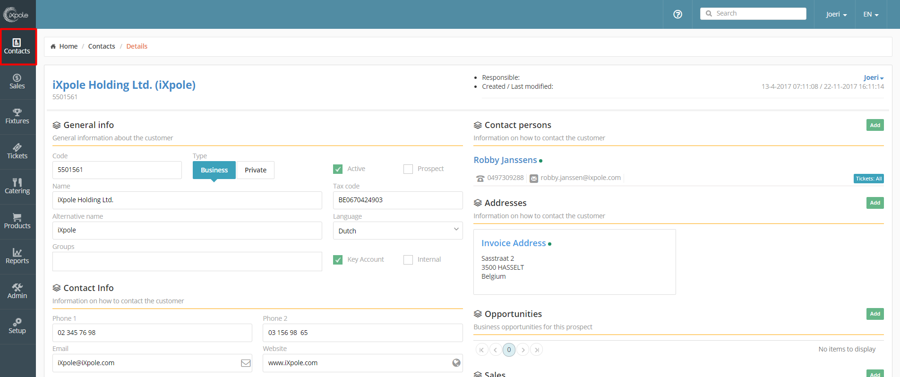Viewport: 900px width, 377px height.
Task: Click the Contacts breadcrumb link
Action: click(102, 46)
